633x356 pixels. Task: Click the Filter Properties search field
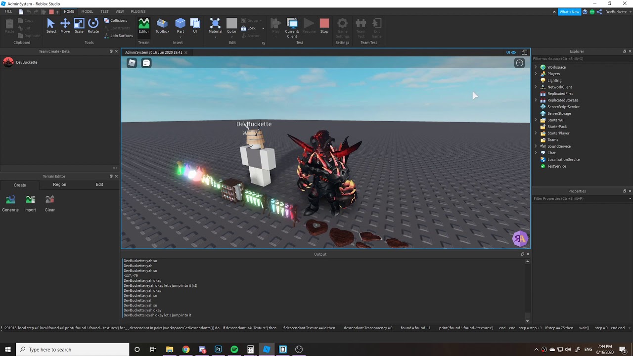point(582,198)
